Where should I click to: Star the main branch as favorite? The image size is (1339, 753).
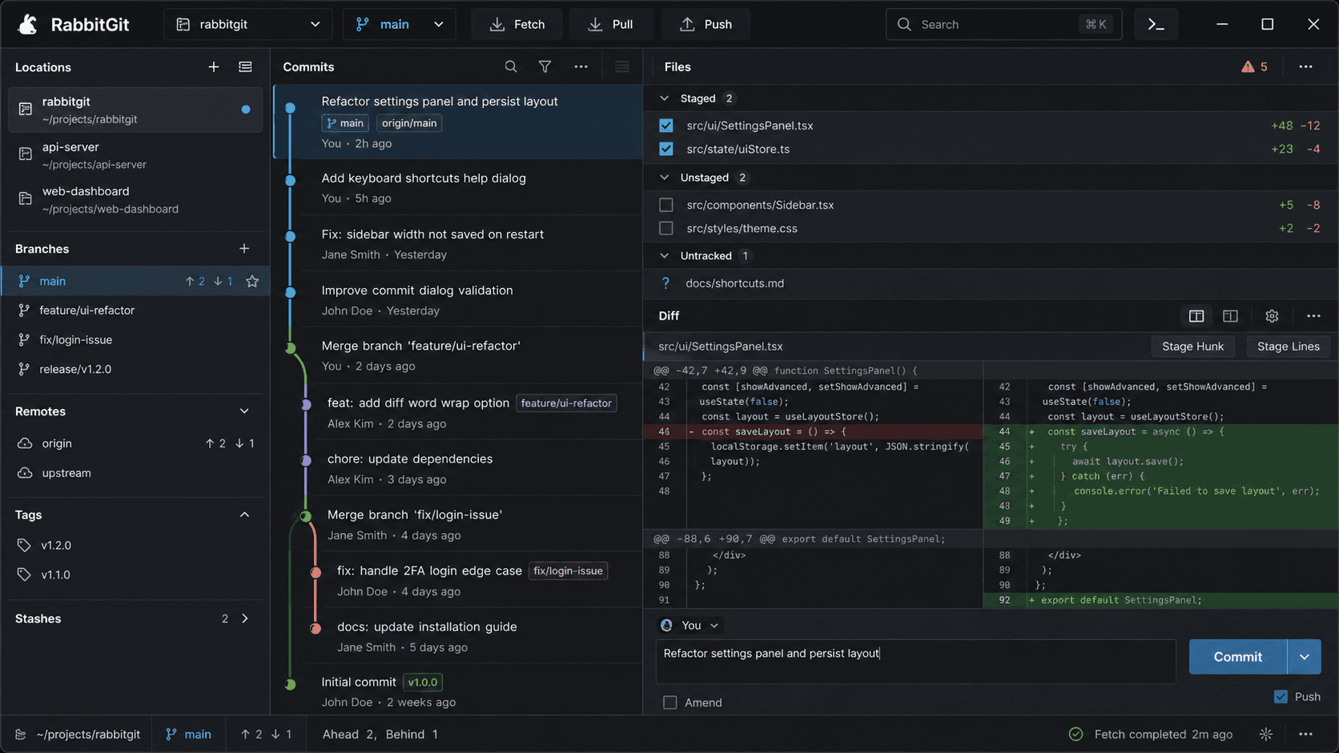[252, 281]
